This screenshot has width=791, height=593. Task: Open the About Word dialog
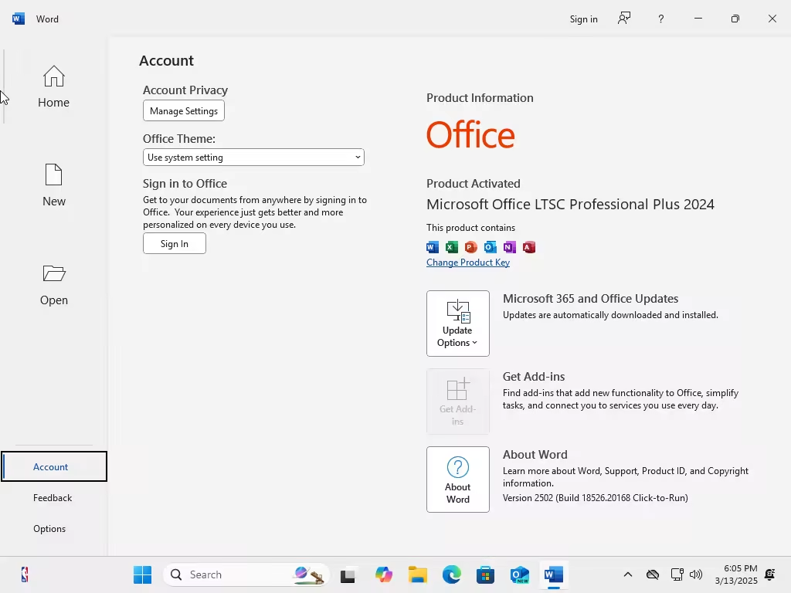[x=457, y=479]
